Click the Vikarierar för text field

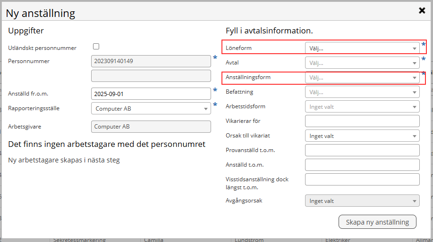click(362, 121)
